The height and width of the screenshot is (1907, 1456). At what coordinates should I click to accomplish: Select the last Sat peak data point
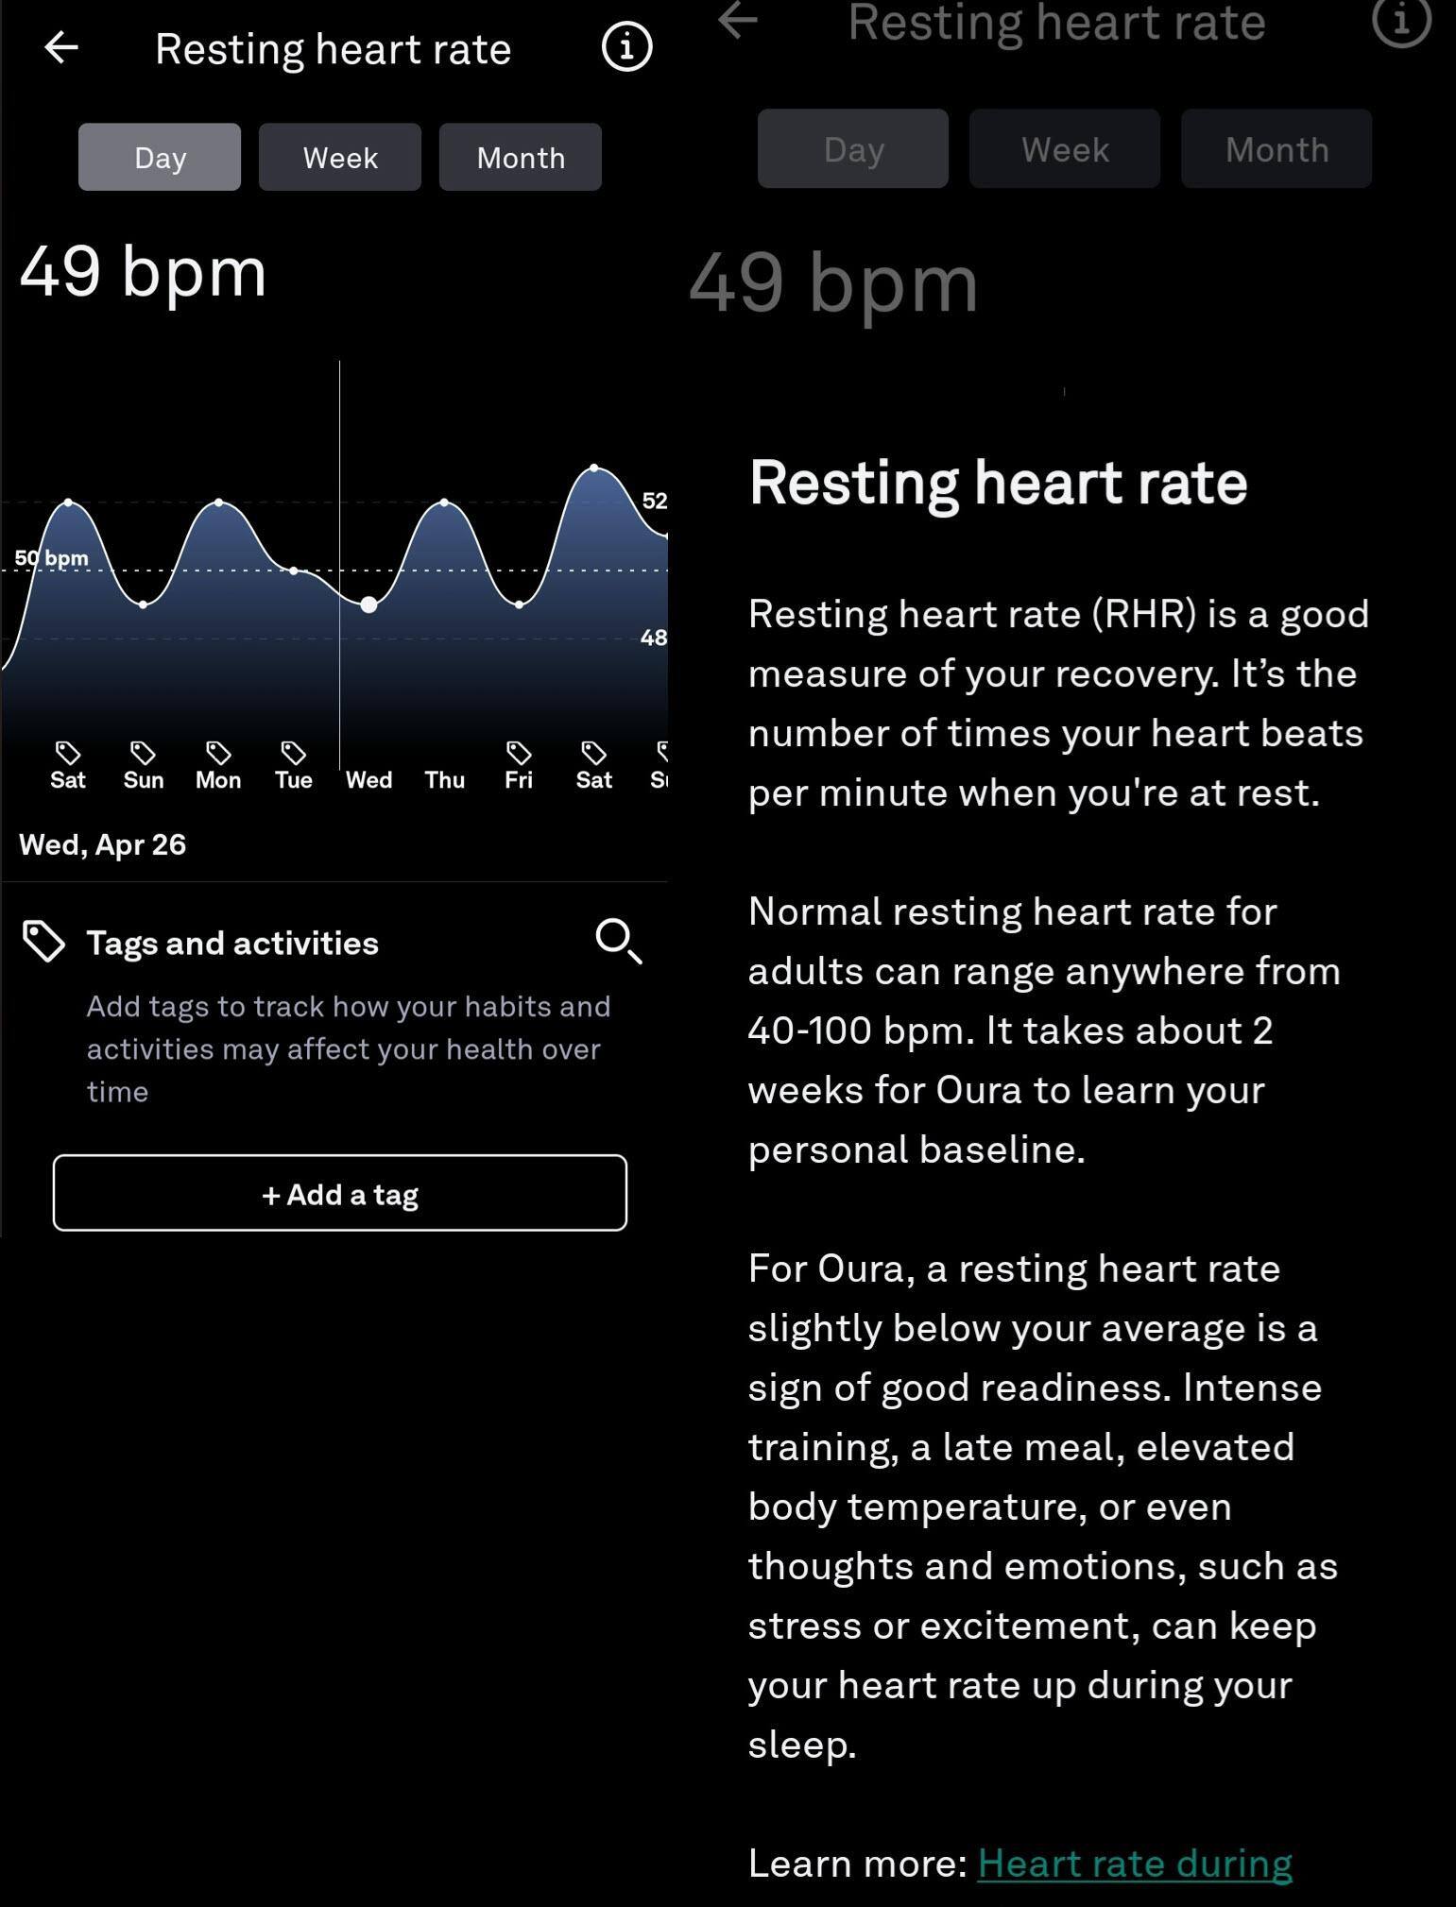(594, 468)
